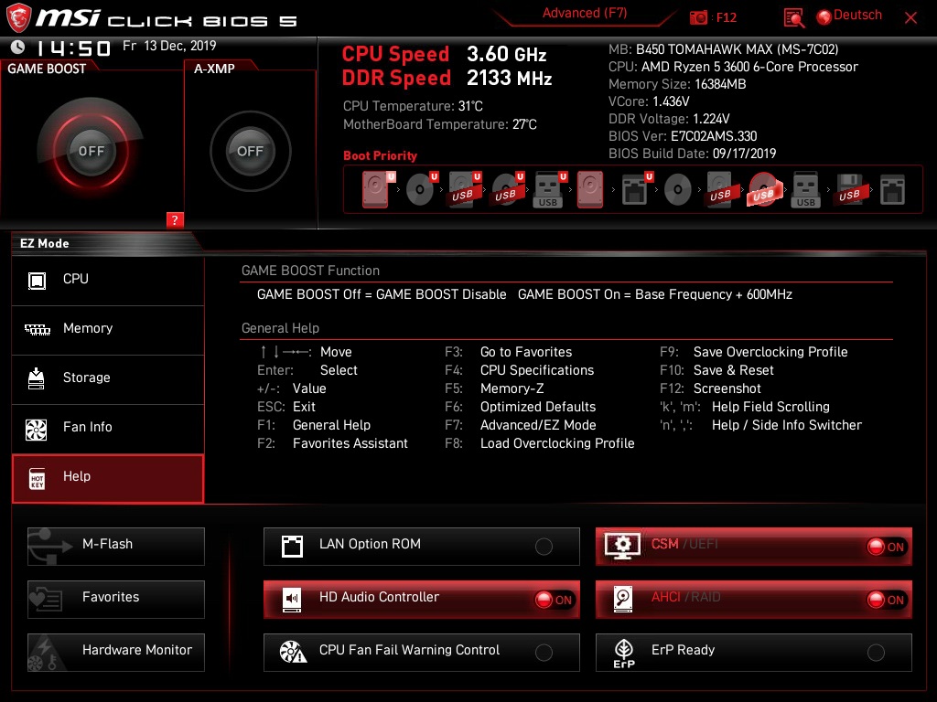
Task: Click the red question mark help icon
Action: point(175,219)
